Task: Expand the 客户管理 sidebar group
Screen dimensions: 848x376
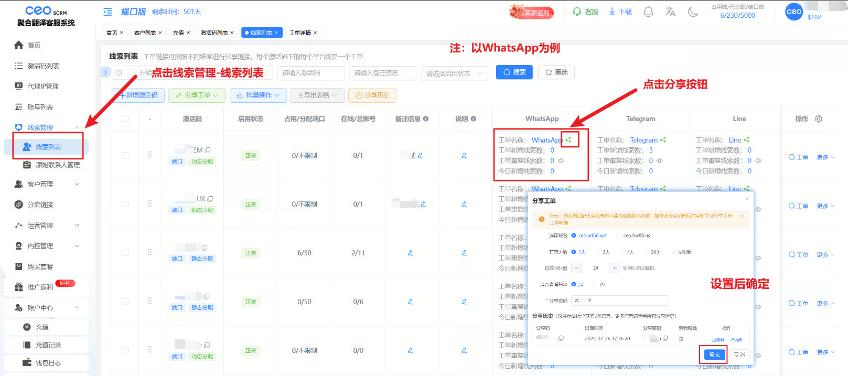Action: [77, 184]
